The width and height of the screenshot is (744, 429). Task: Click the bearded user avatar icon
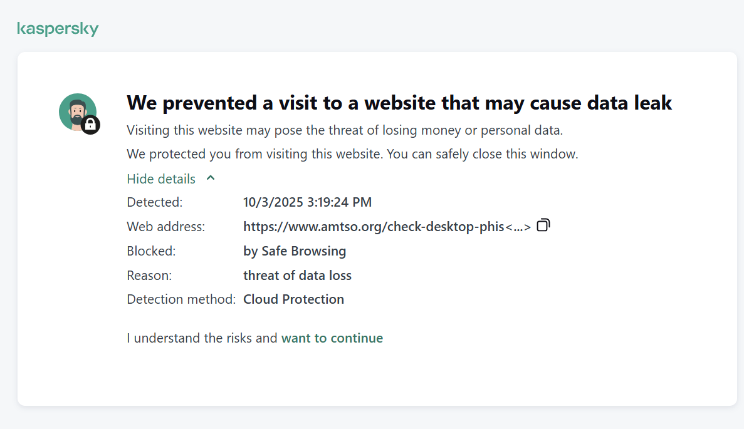[75, 110]
